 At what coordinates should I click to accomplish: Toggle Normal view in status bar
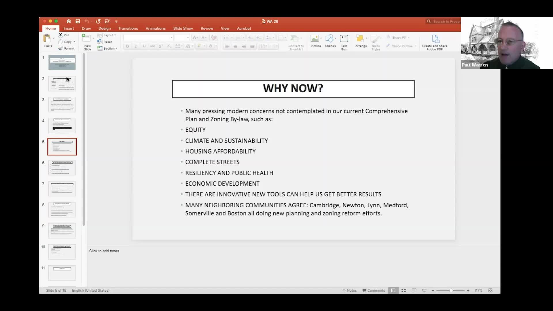pos(393,291)
